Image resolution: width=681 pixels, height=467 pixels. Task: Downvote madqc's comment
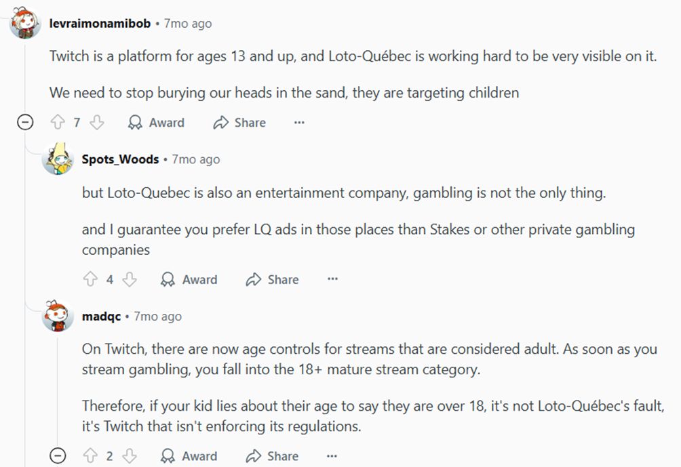[130, 456]
